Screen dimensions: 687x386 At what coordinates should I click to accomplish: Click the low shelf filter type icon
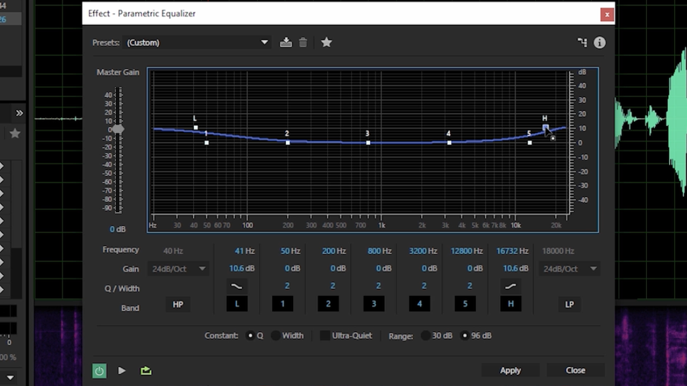[237, 286]
